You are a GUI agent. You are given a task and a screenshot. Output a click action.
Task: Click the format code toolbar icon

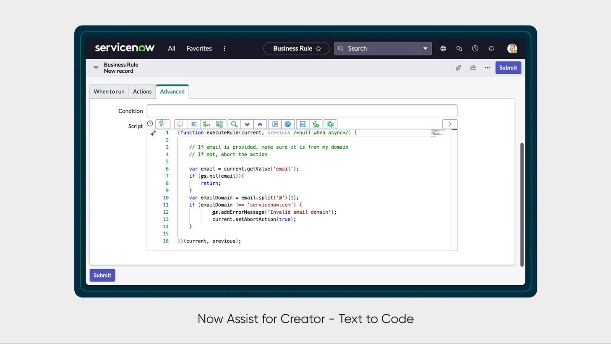[193, 124]
